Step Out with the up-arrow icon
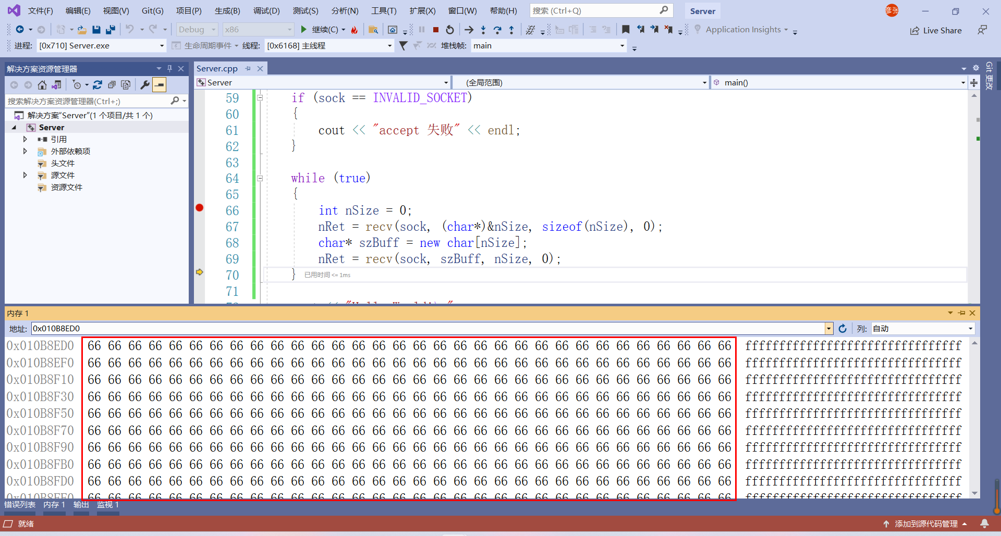The height and width of the screenshot is (536, 1001). 511,30
